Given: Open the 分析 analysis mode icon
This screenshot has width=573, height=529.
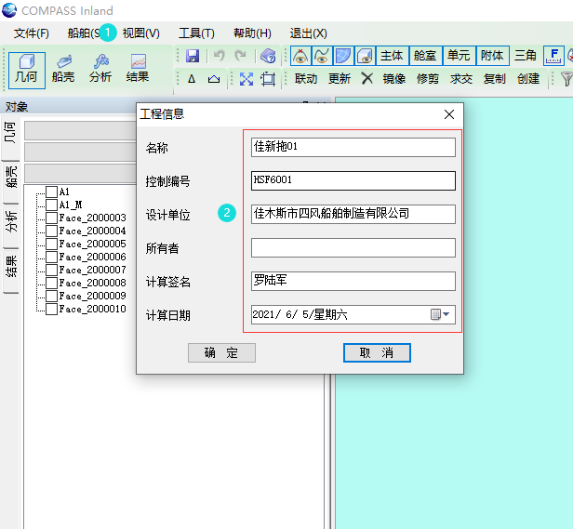Looking at the screenshot, I should 100,70.
